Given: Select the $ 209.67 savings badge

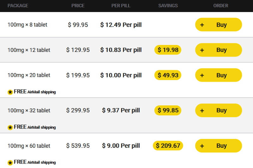Looking at the screenshot, I should point(168,146).
